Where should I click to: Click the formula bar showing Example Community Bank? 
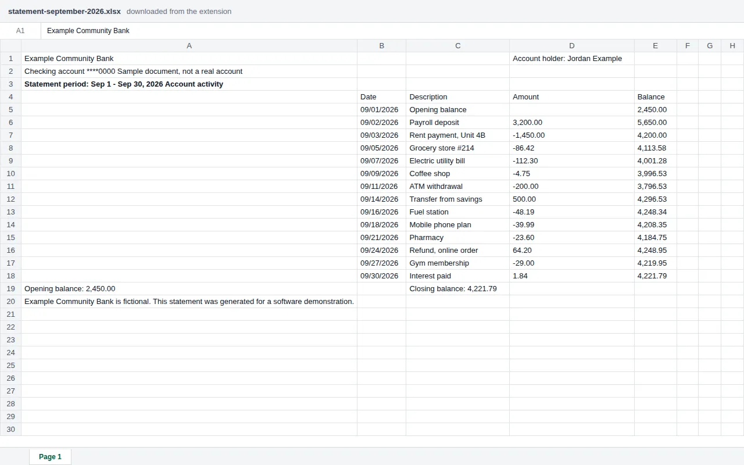pos(392,31)
